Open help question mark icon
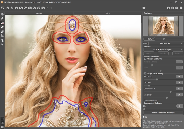The image size is (184, 129). (173, 8)
